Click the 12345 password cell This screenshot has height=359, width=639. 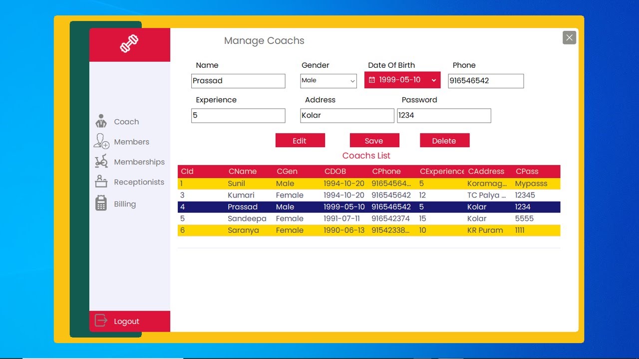tap(537, 195)
